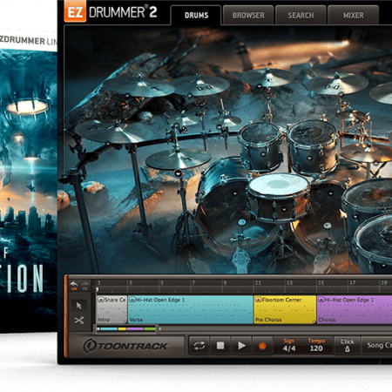This screenshot has height=392, width=392.
Task: Toggle the loop playback button
Action: tap(199, 346)
